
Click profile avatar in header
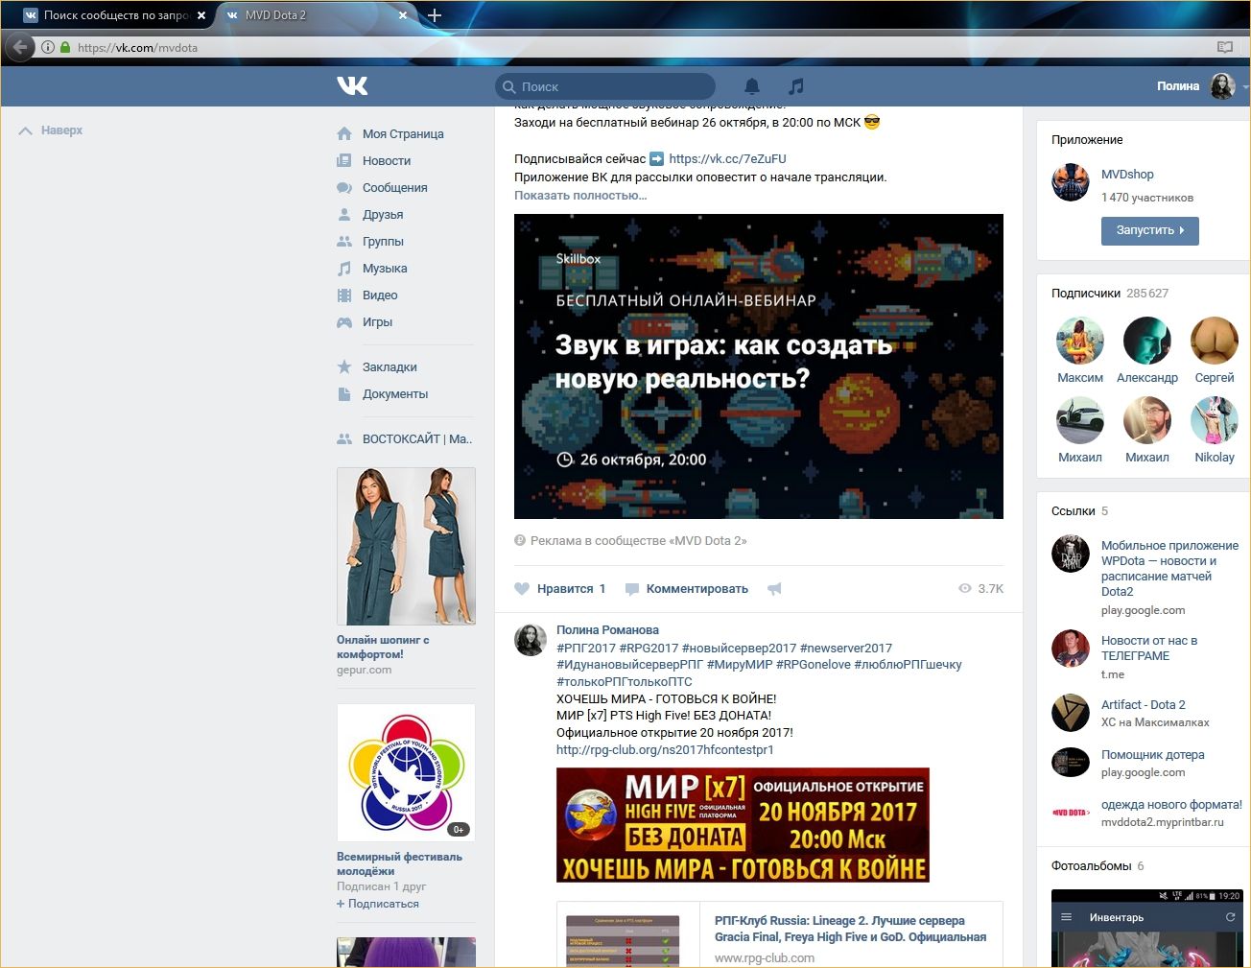click(1222, 86)
